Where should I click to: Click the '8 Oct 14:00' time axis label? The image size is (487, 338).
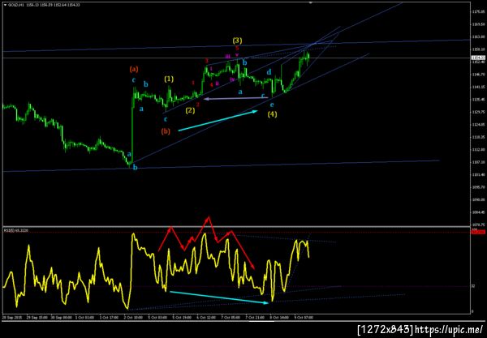279,318
